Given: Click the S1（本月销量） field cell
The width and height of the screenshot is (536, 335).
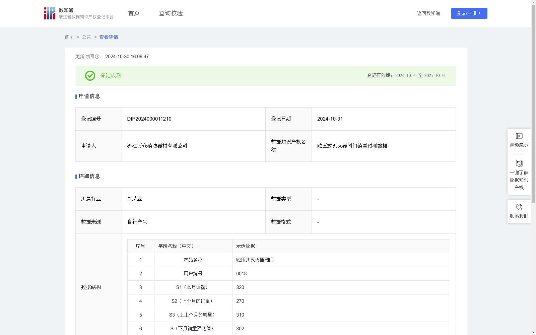Looking at the screenshot, I should (x=193, y=287).
